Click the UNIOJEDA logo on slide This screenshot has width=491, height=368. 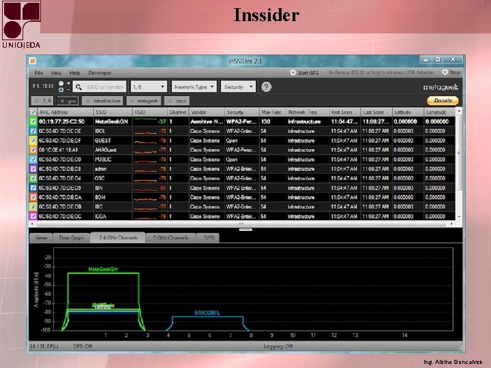pyautogui.click(x=21, y=25)
